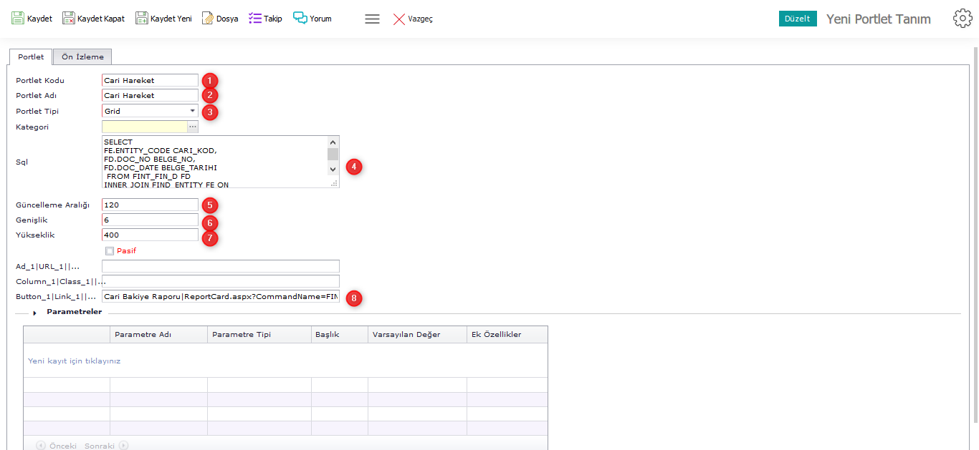Open the hamburger menu icon

372,19
